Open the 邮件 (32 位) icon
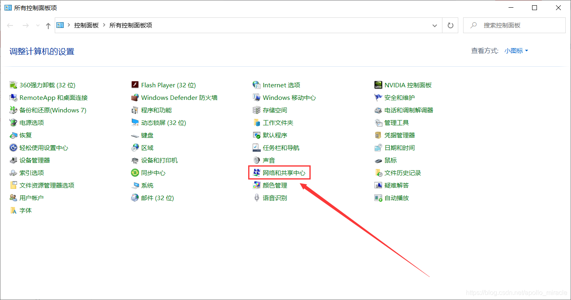This screenshot has height=300, width=571. (x=135, y=198)
